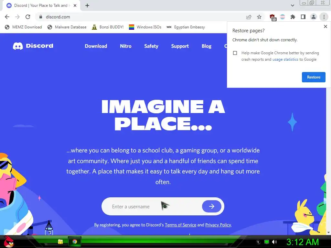This screenshot has height=248, width=331.
Task: Open the Terms of Service link
Action: (180, 225)
